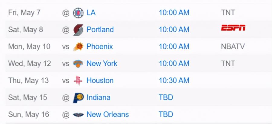
Task: Open the LA team link
Action: click(91, 13)
